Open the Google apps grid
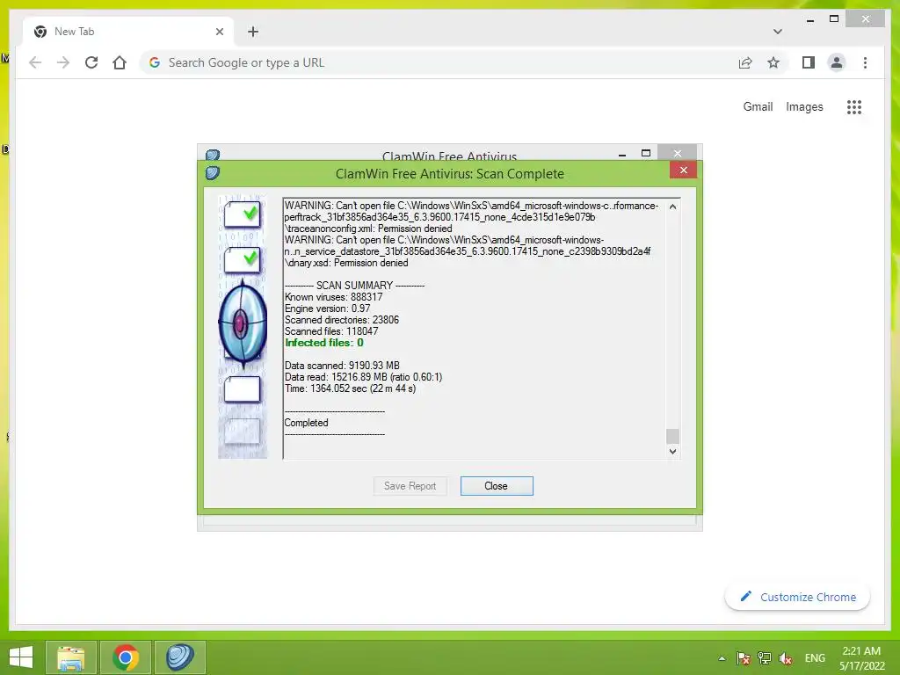 pos(854,106)
